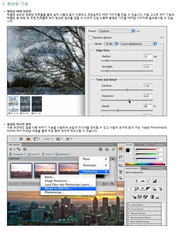Open the 100% zoom level dropdown
Image resolution: width=176 pixels, height=231 pixels.
[48, 139]
